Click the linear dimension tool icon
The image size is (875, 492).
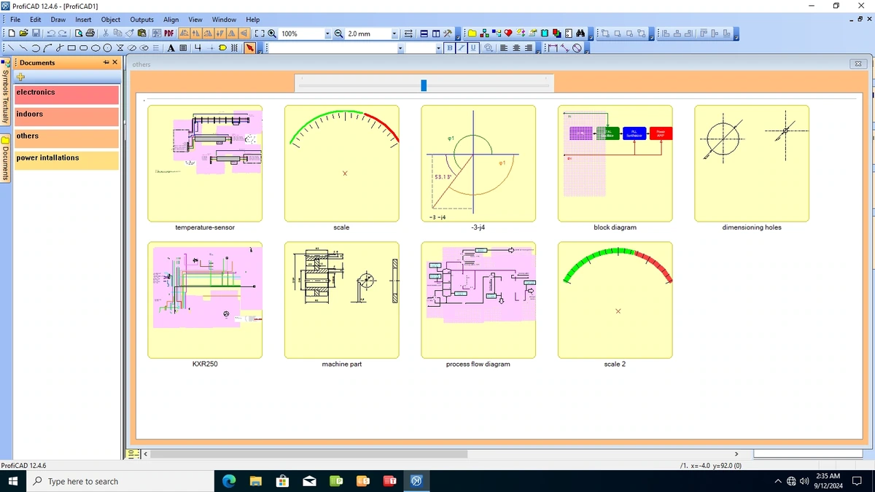pyautogui.click(x=553, y=48)
